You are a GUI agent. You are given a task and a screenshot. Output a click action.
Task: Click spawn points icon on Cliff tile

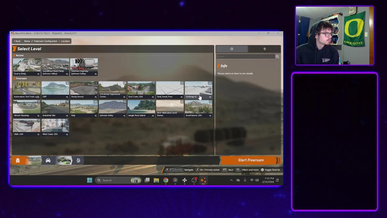tap(67, 97)
